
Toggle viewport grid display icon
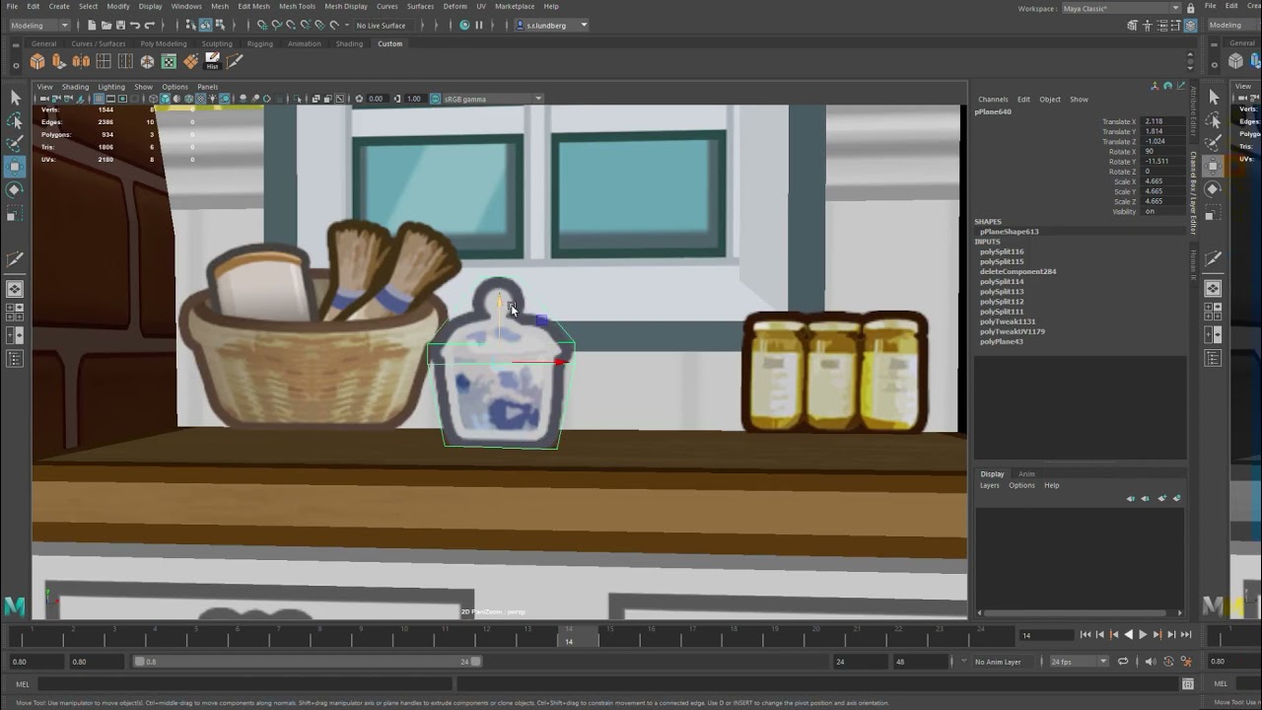click(100, 99)
